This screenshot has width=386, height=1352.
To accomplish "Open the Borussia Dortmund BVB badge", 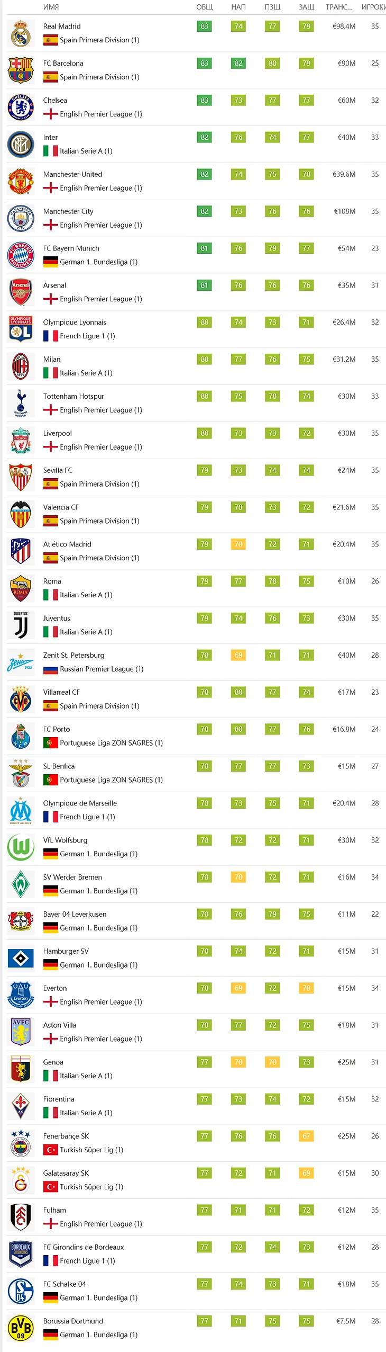I will point(21,1328).
